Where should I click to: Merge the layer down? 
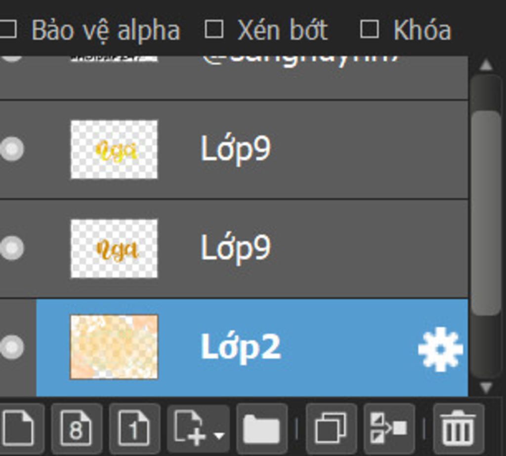tap(389, 428)
